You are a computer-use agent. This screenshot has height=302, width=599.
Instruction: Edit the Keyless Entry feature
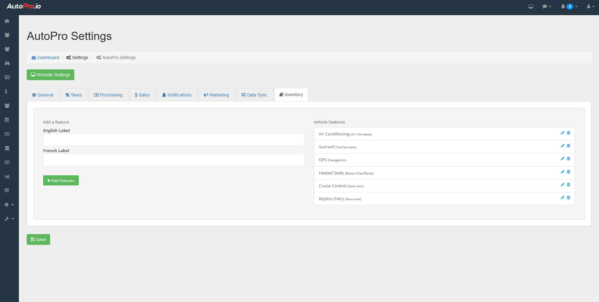(x=562, y=198)
